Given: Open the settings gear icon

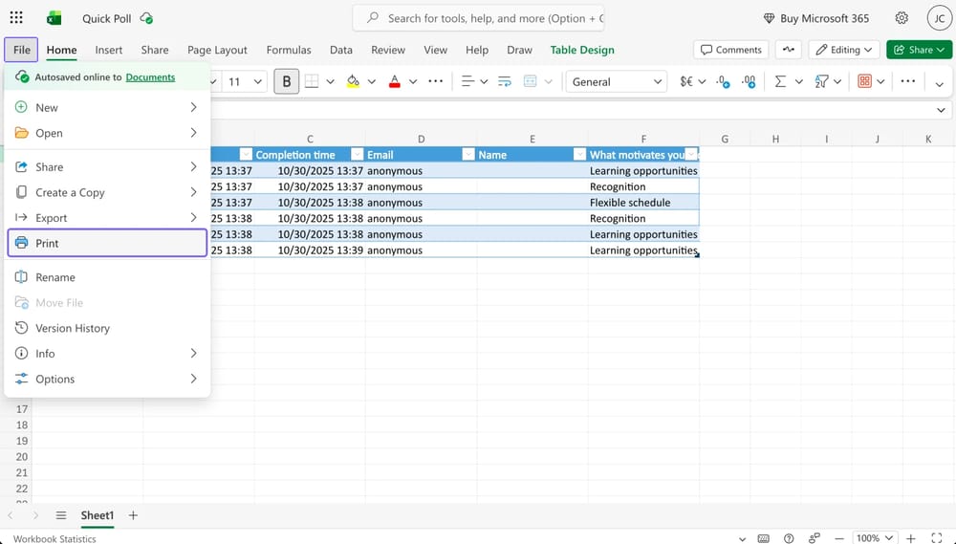Looking at the screenshot, I should click(902, 18).
